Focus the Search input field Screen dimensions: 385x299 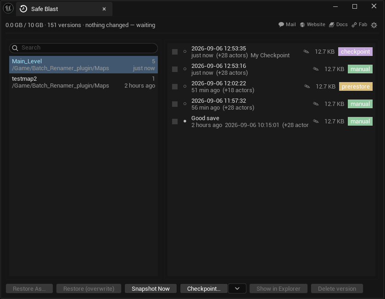tap(84, 48)
